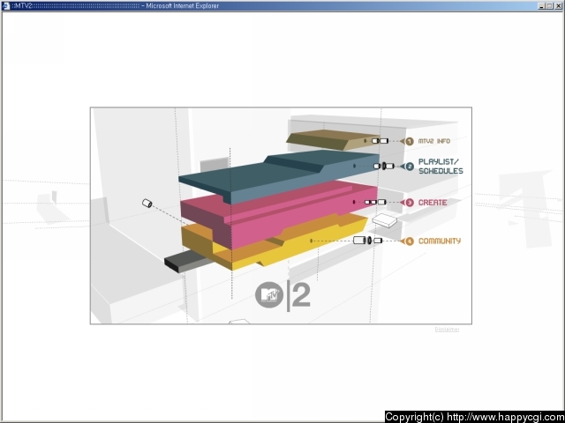Click the dark gray bar under slabs
565x423 pixels.
pos(187,262)
